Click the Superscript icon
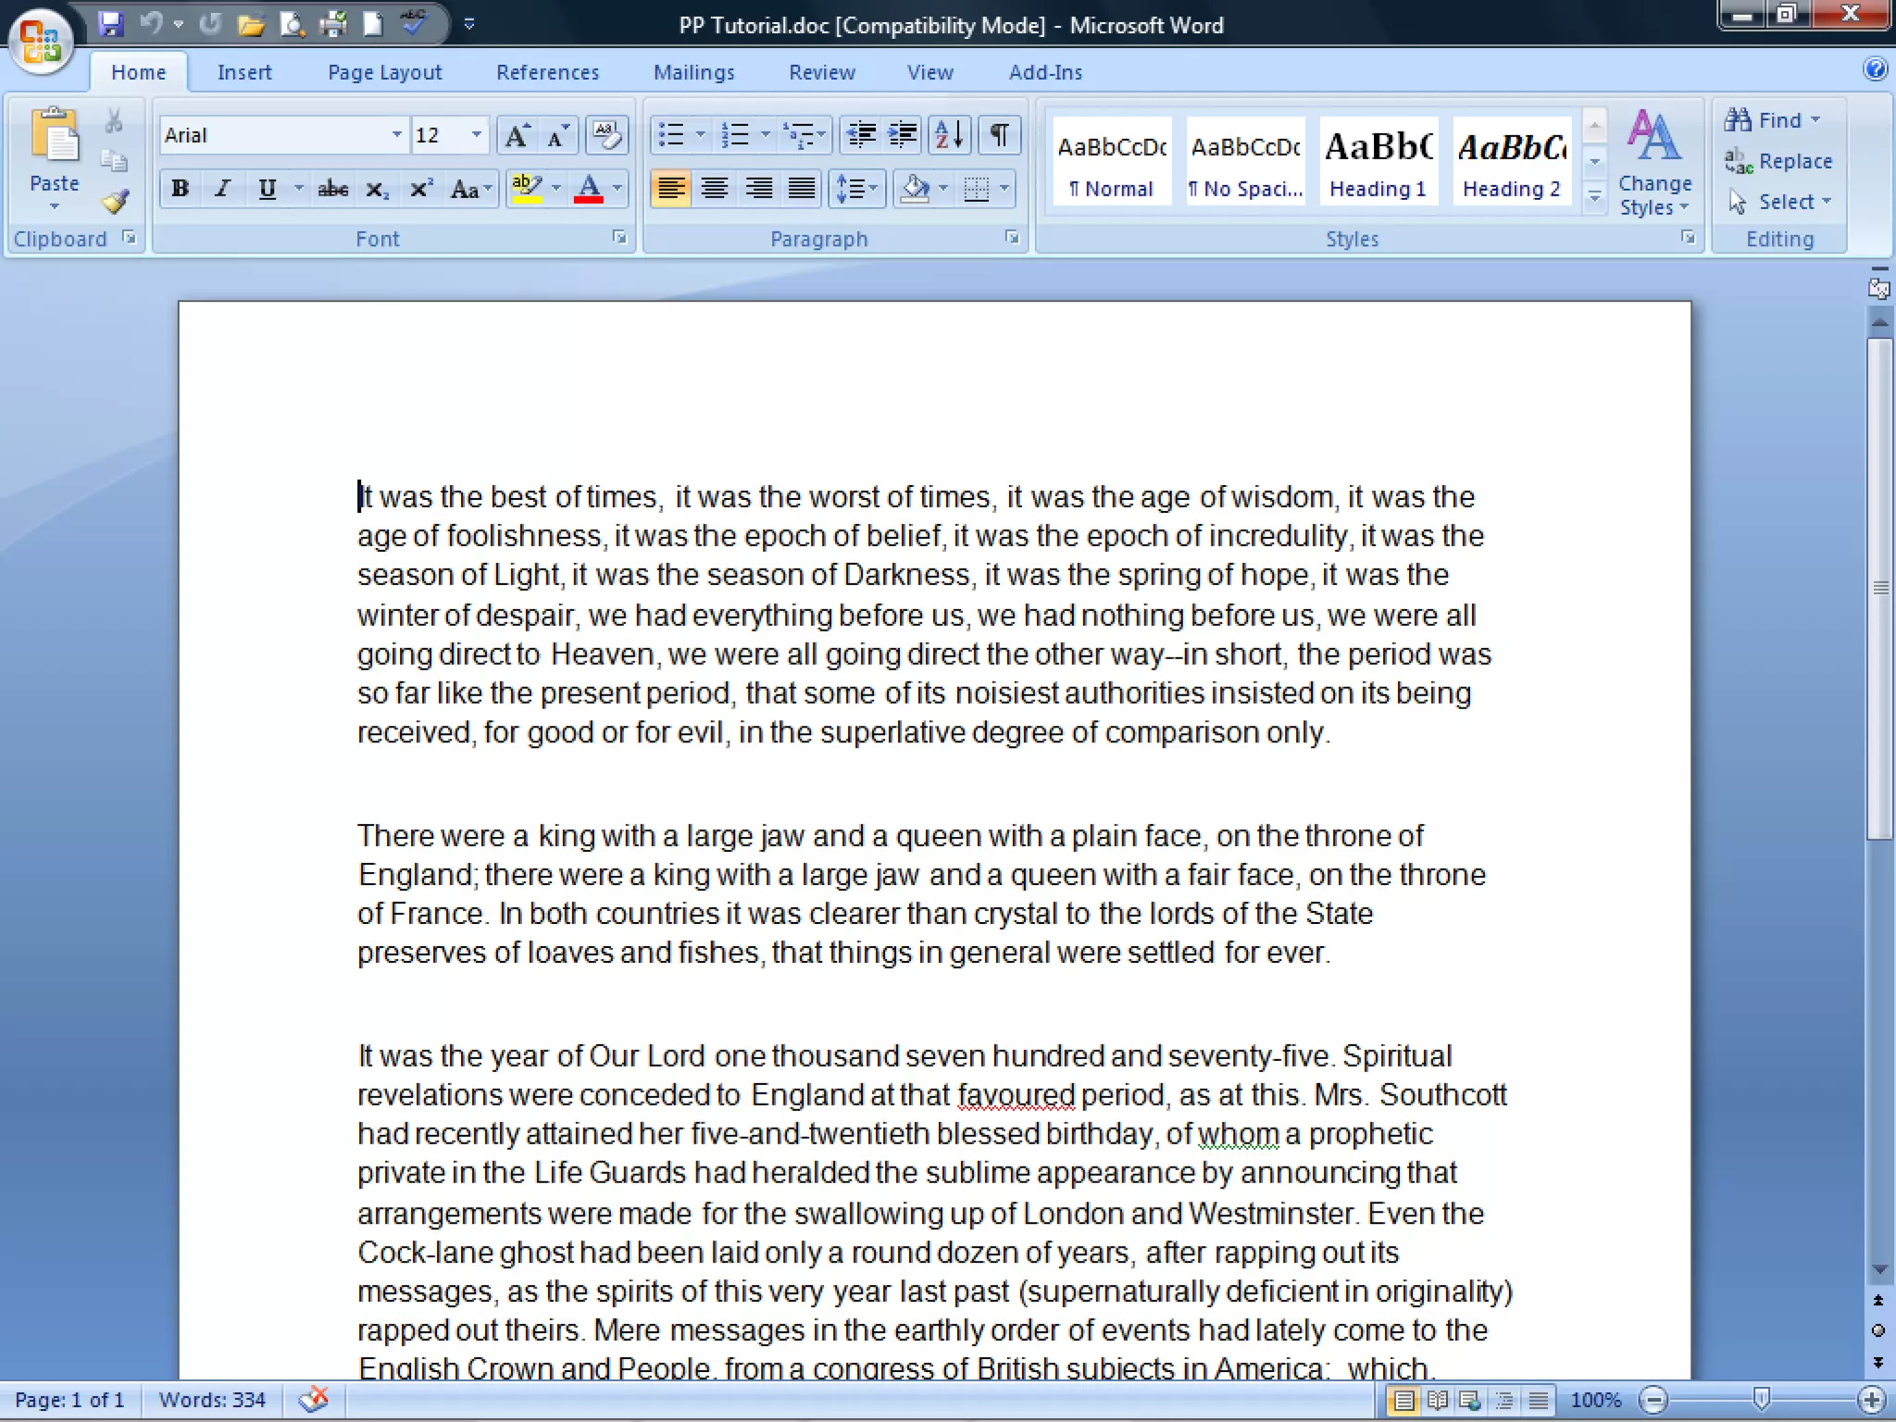The width and height of the screenshot is (1896, 1422). coord(420,189)
